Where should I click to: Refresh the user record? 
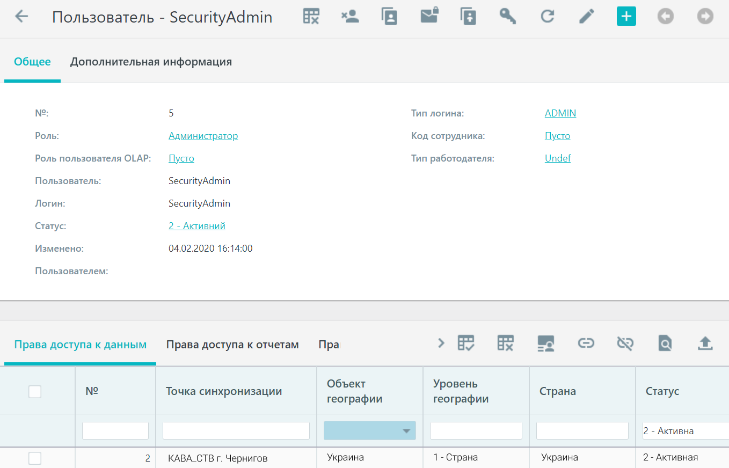tap(547, 16)
